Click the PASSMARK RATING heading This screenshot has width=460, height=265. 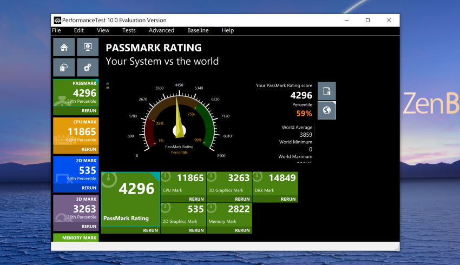pyautogui.click(x=154, y=48)
